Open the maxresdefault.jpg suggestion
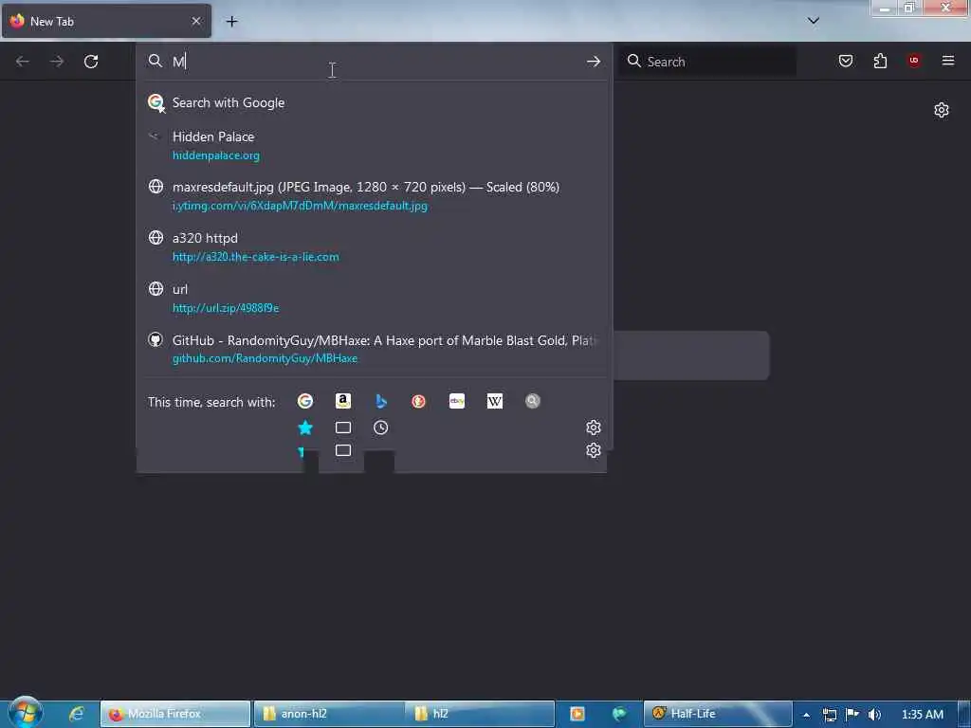This screenshot has height=728, width=971. pyautogui.click(x=374, y=195)
